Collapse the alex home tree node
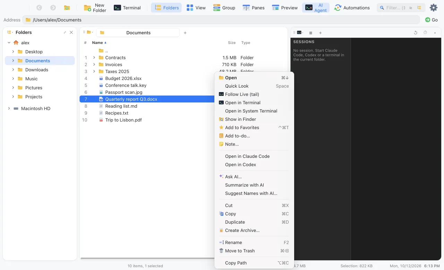The image size is (444, 270). pyautogui.click(x=9, y=43)
